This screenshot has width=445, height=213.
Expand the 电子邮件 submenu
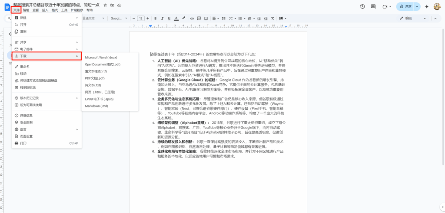click(x=46, y=49)
